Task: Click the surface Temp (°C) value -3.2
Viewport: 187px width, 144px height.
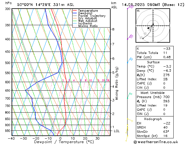Action: tap(167, 66)
